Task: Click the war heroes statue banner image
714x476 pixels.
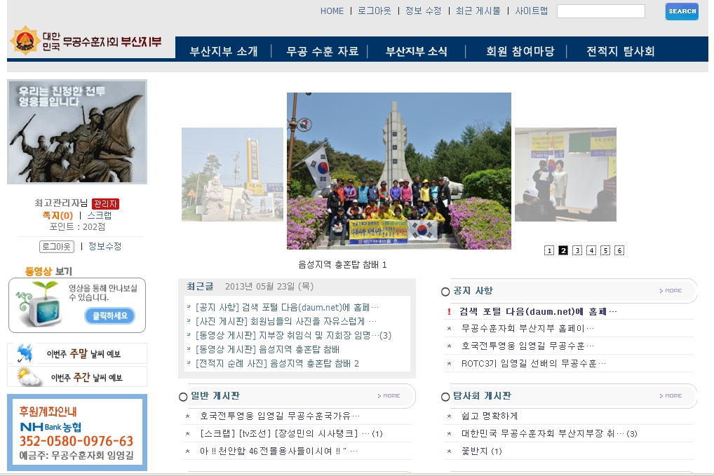Action: pos(77,132)
